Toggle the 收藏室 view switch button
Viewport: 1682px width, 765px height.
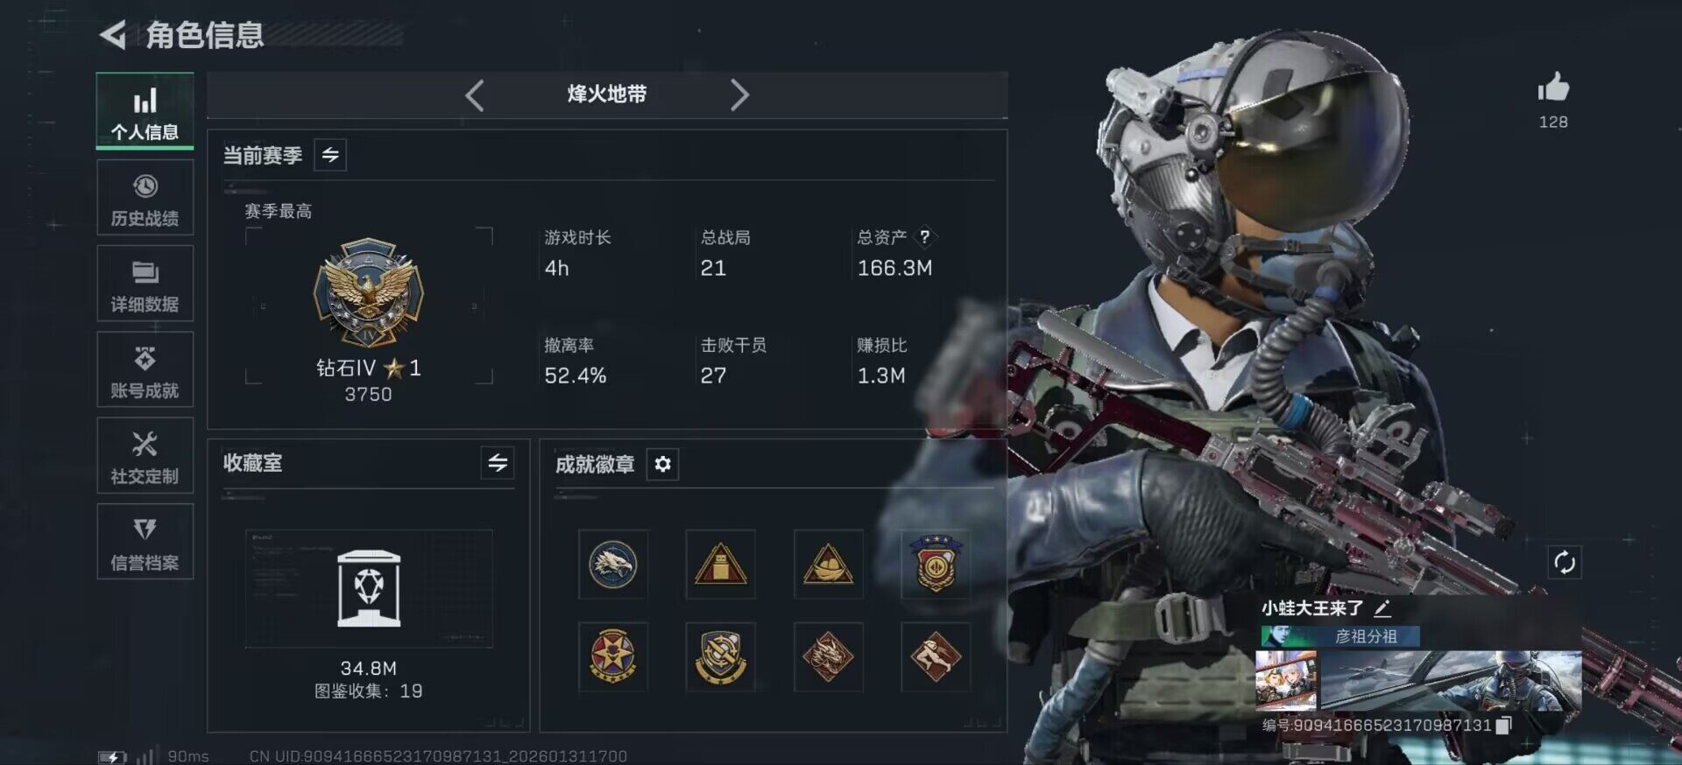[498, 462]
